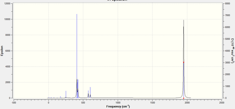Click the "6000" label on the Epsilon axis

8,51
